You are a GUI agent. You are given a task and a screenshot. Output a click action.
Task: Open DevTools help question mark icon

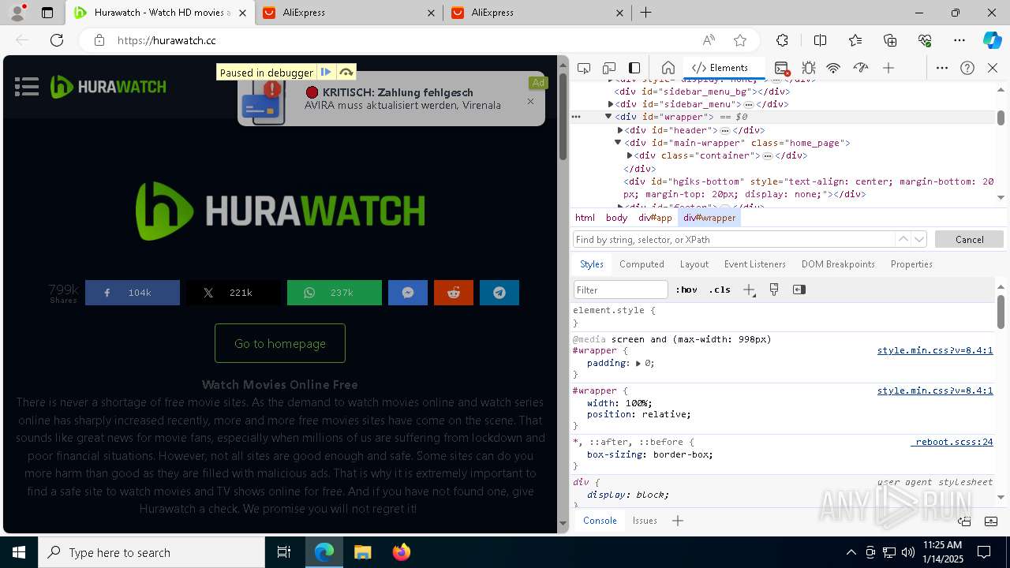coord(967,68)
